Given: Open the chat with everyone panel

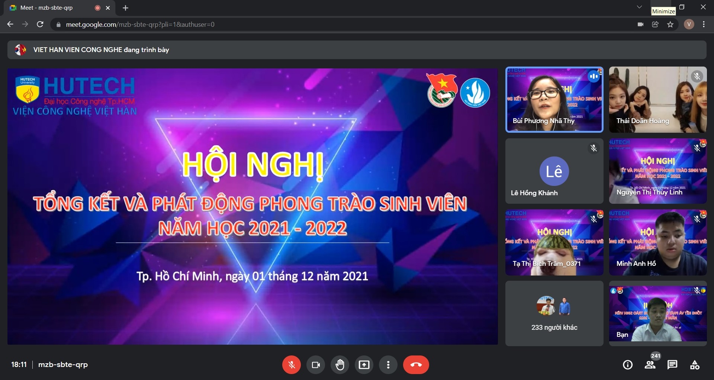Looking at the screenshot, I should click(672, 365).
